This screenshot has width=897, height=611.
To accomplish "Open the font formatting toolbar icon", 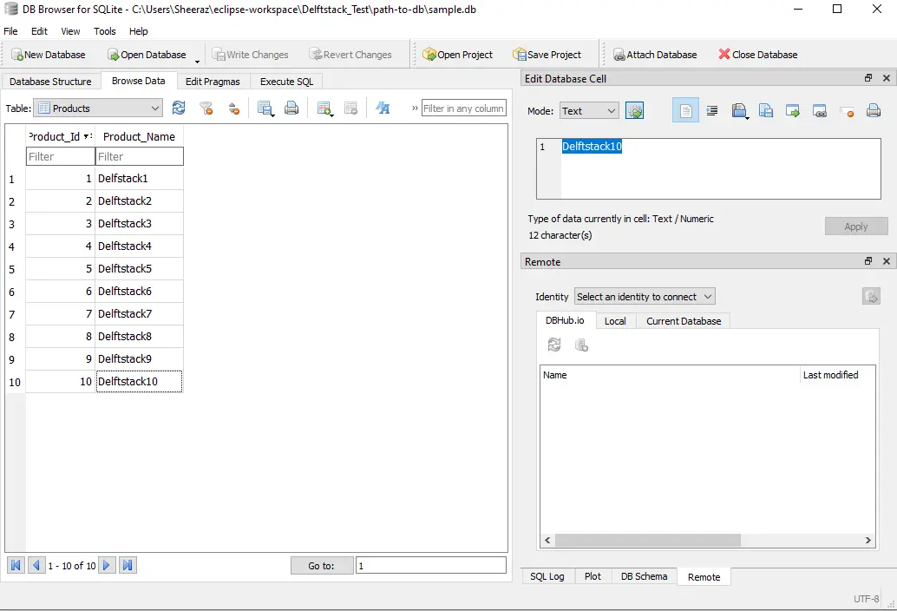I will (x=383, y=108).
